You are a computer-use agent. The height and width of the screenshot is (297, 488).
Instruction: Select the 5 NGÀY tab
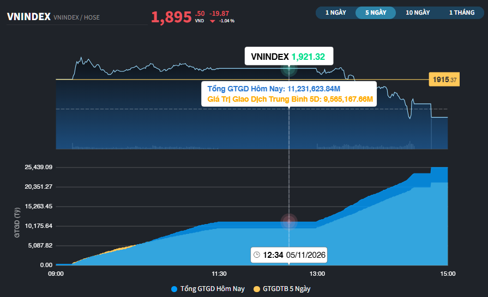coord(376,13)
